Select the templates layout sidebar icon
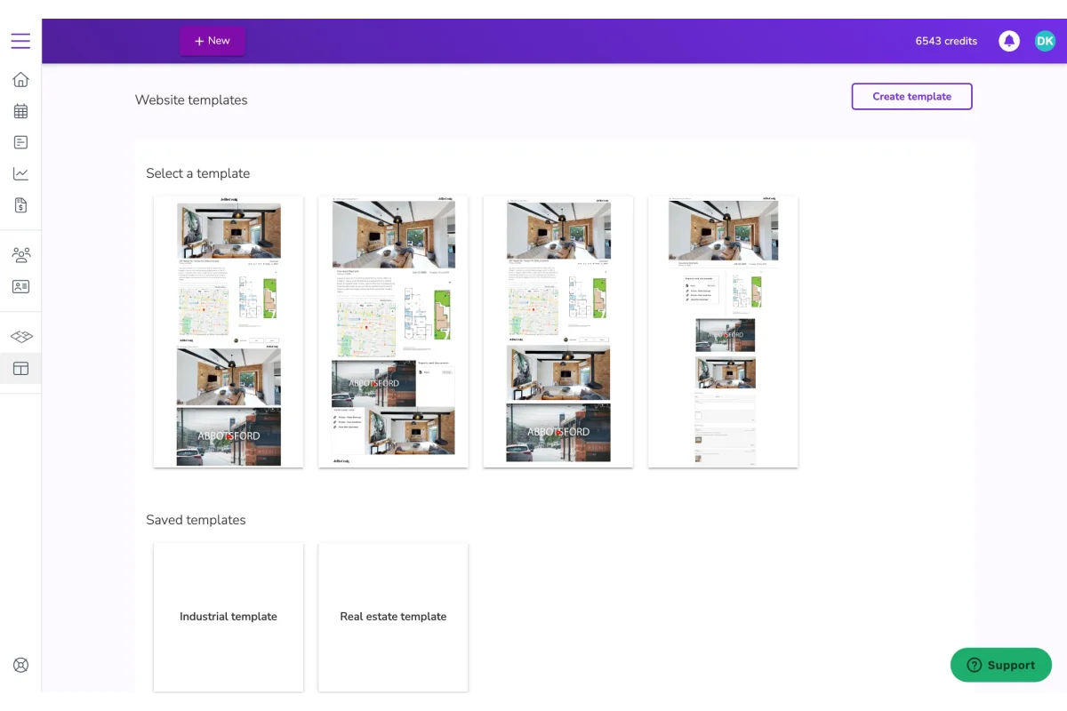 [20, 368]
